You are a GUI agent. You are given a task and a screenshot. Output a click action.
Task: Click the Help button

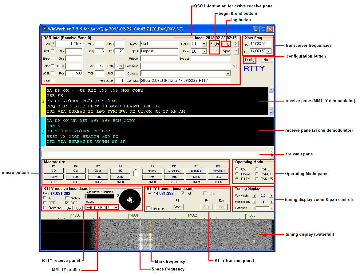coord(267,60)
